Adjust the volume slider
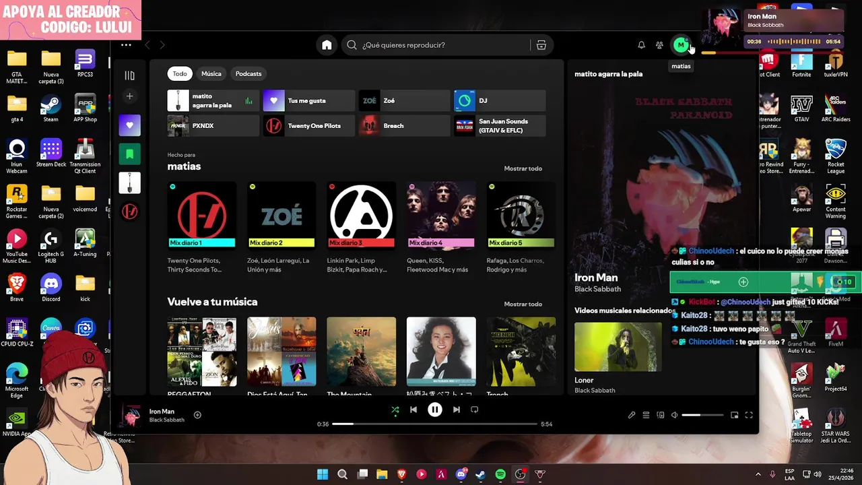Viewport: 862px width, 485px height. pyautogui.click(x=702, y=415)
